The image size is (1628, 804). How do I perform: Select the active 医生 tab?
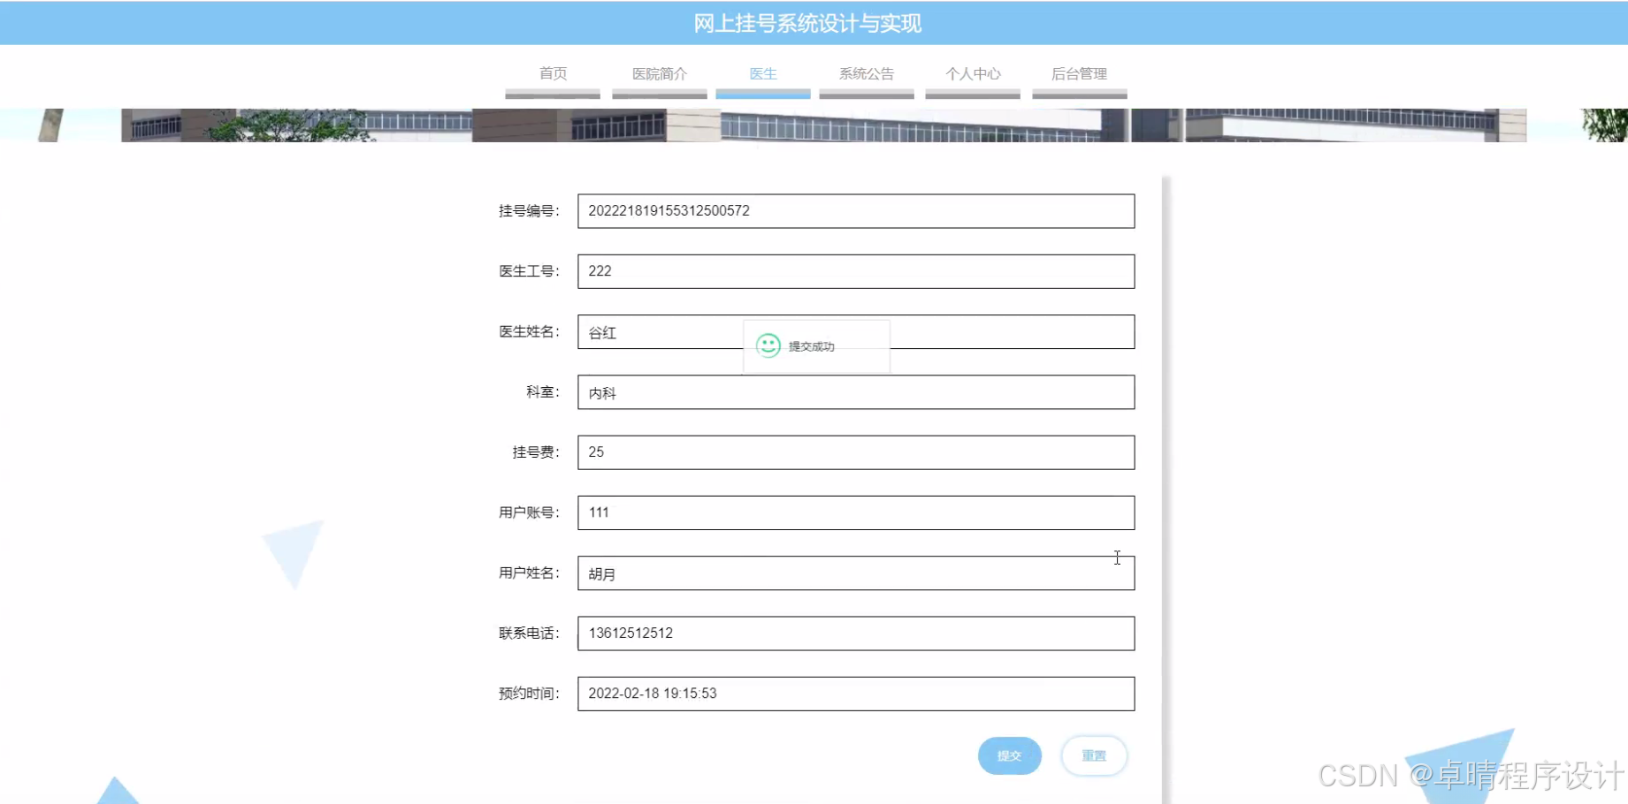point(762,74)
